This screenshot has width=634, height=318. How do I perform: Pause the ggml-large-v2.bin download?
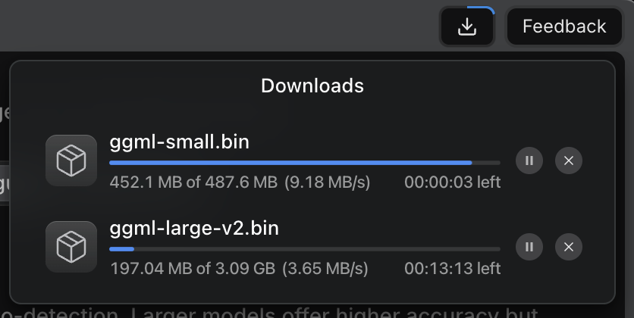point(529,247)
